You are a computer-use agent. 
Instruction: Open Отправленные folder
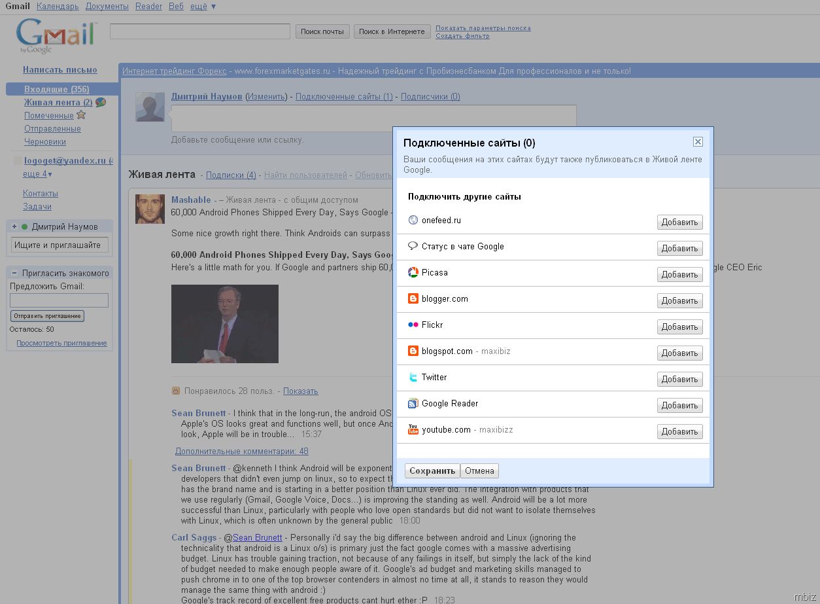[x=52, y=128]
